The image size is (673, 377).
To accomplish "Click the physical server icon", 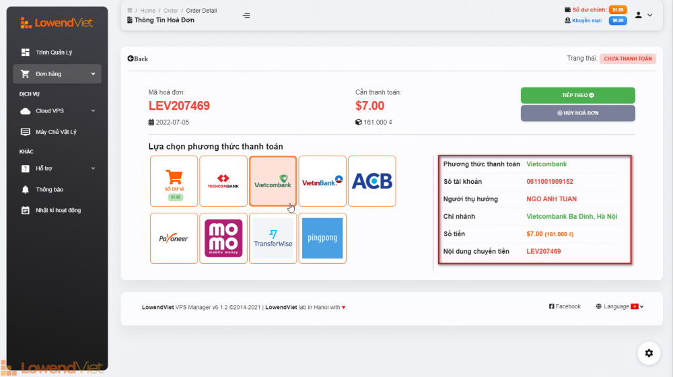I will [26, 132].
